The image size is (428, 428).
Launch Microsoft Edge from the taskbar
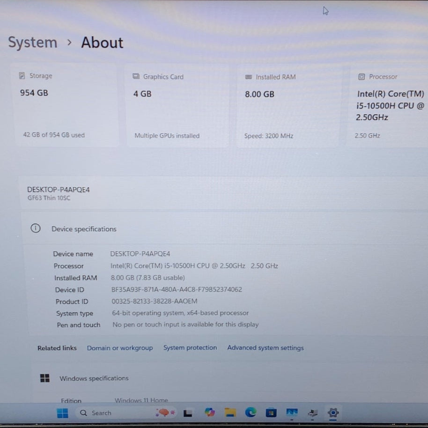point(251,412)
